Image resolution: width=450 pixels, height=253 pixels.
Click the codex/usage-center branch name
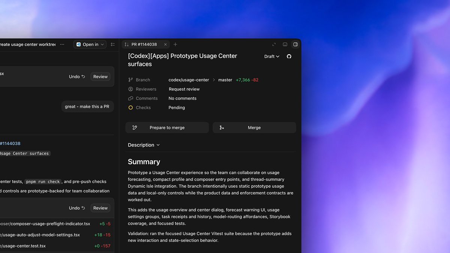tap(189, 80)
